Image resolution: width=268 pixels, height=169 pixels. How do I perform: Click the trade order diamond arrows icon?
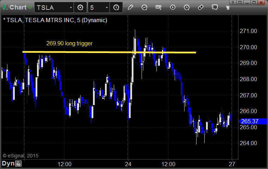pos(200,7)
